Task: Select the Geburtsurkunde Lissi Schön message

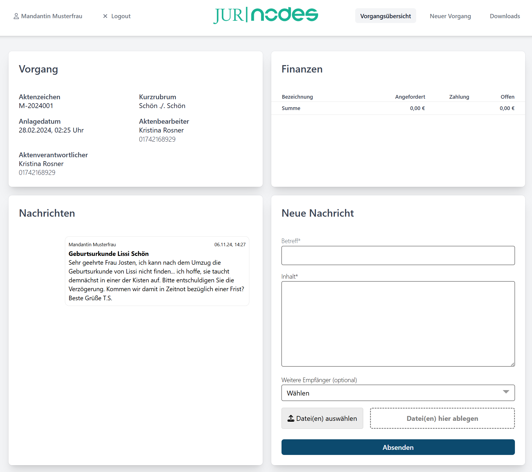Action: click(x=157, y=271)
